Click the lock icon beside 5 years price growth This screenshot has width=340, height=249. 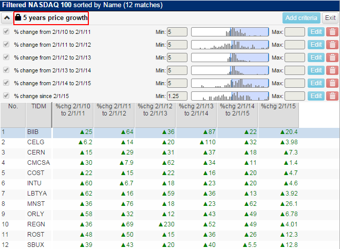click(x=18, y=17)
